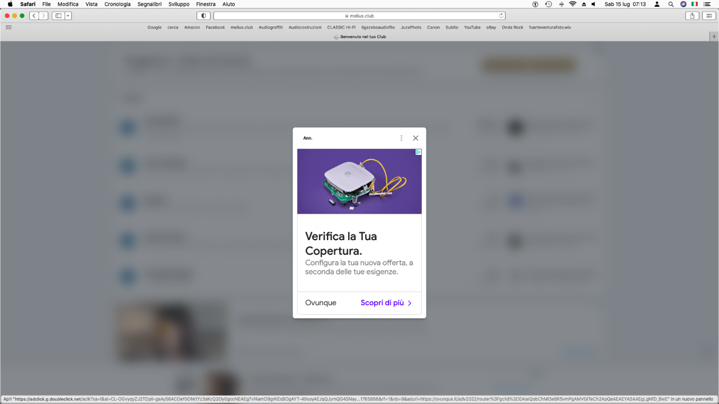This screenshot has height=404, width=719.
Task: Close the ad popup with X
Action: click(x=416, y=138)
